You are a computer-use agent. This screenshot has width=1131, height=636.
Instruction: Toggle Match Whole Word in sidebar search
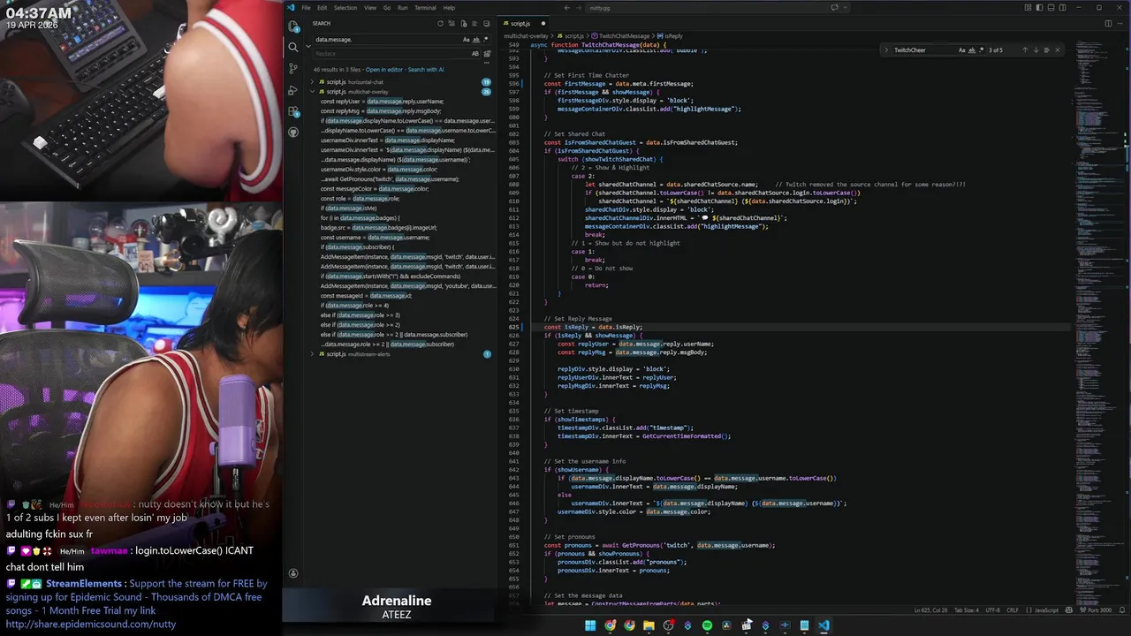pos(475,40)
